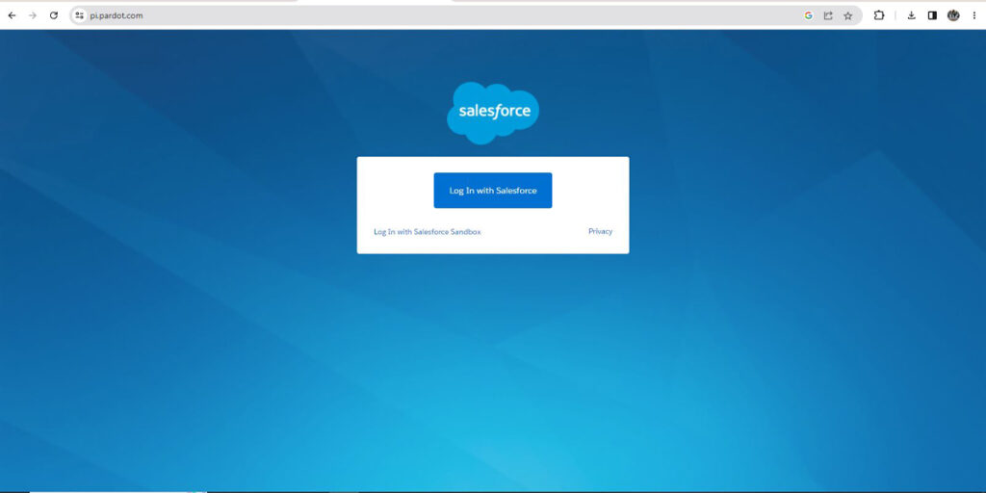Image resolution: width=986 pixels, height=493 pixels.
Task: Bookmark this page with star icon
Action: (x=848, y=15)
